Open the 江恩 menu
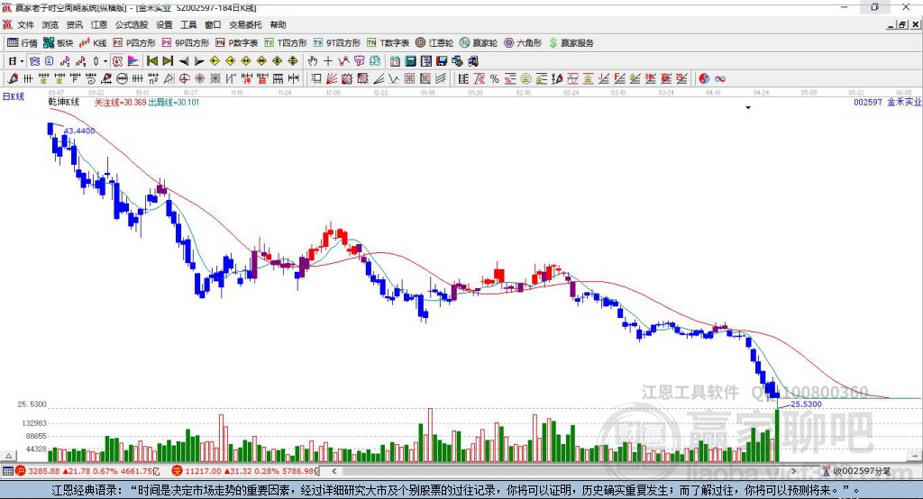The height and width of the screenshot is (499, 923). tap(99, 24)
